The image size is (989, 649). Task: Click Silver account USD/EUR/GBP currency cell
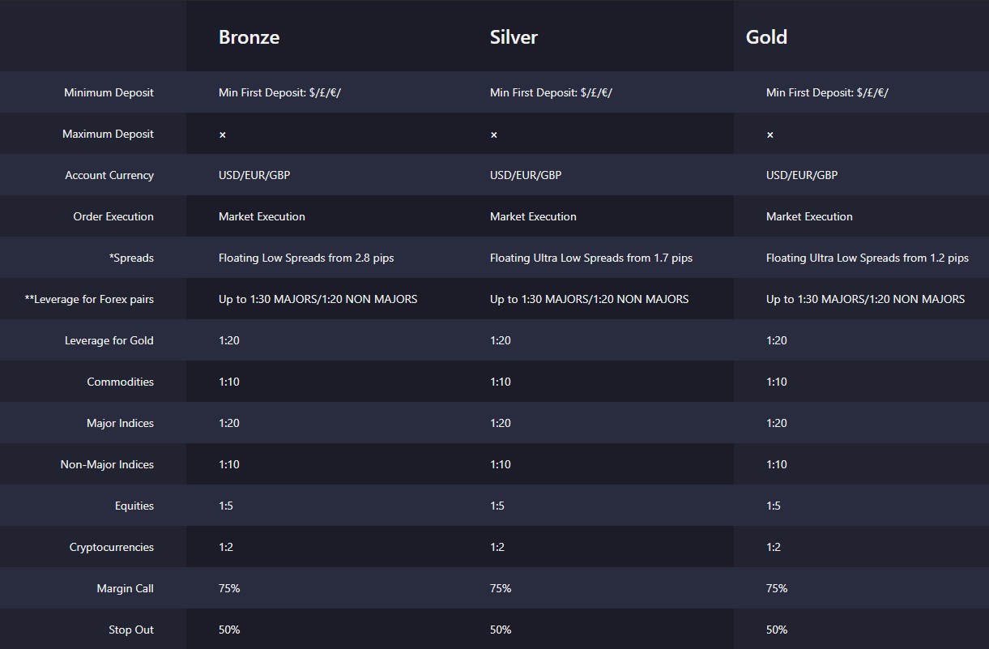526,176
